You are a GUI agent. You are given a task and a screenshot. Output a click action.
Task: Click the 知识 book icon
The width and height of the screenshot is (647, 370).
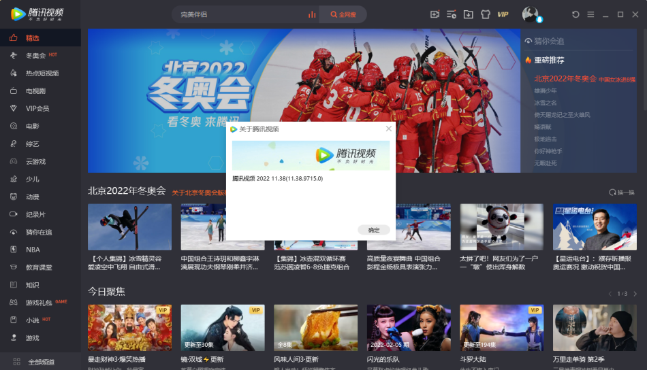pos(14,285)
